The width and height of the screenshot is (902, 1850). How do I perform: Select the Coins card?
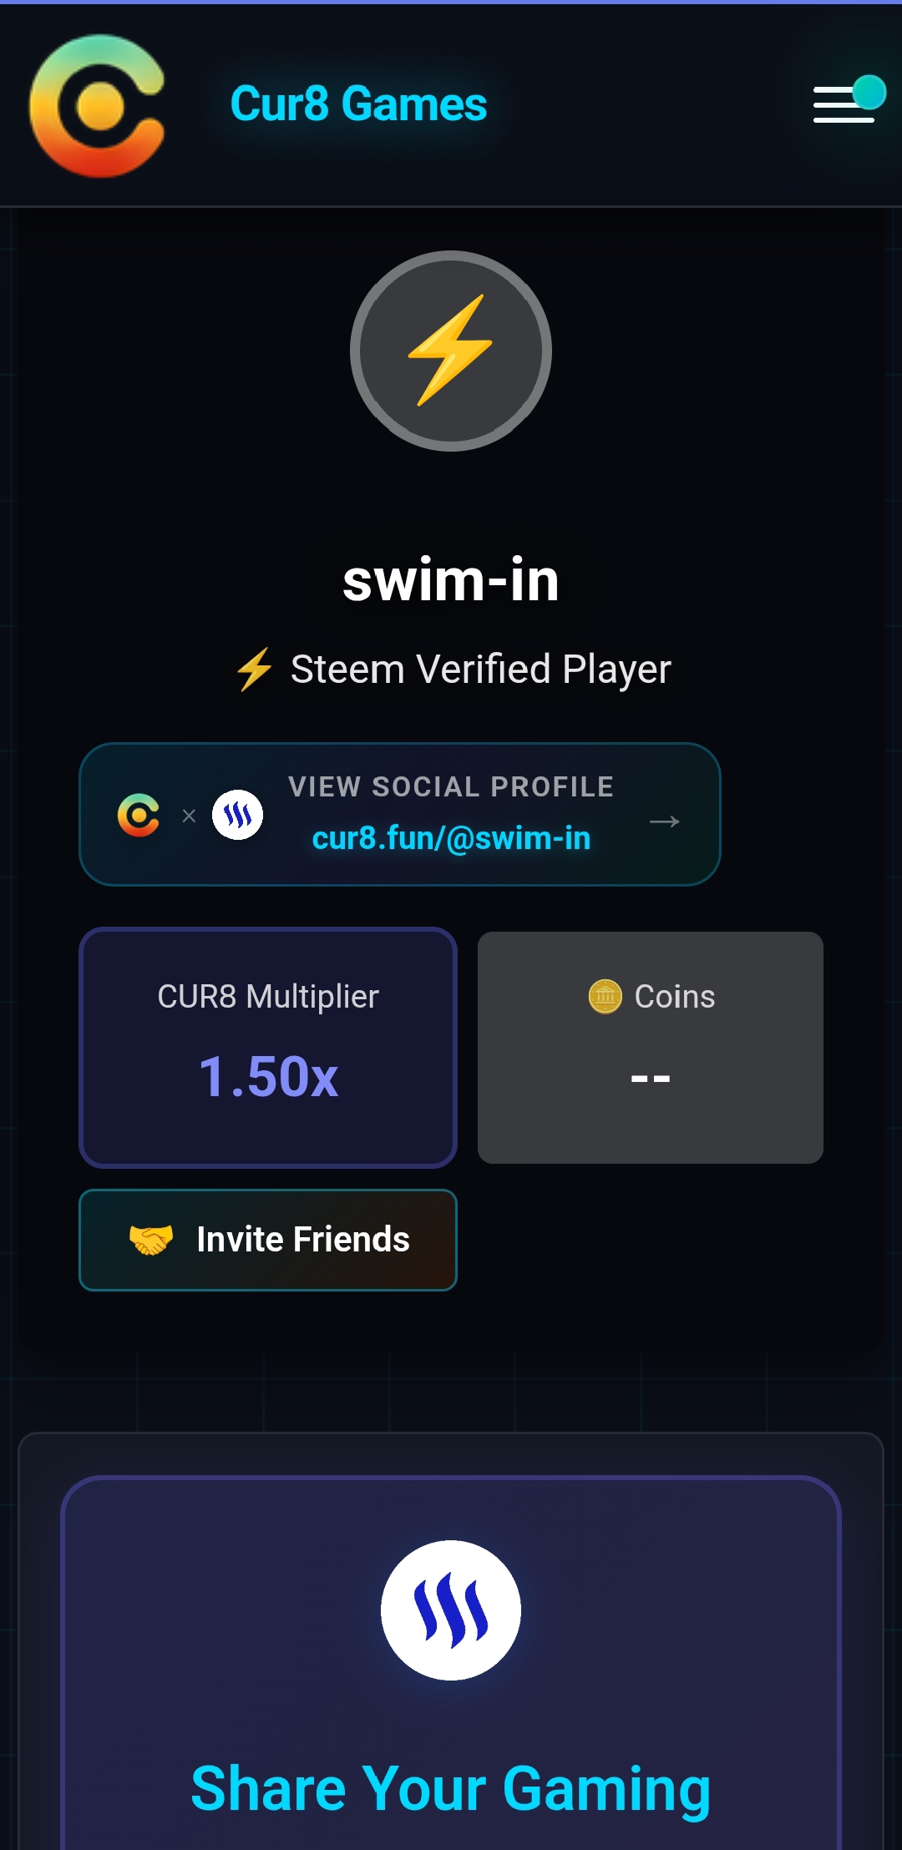(651, 1047)
